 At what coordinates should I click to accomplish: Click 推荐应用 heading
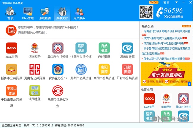coord(147,90)
